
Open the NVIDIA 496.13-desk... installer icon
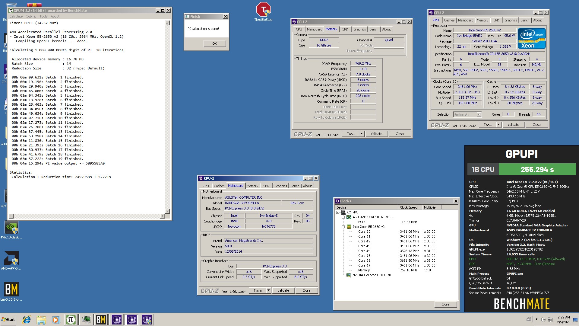[11, 230]
